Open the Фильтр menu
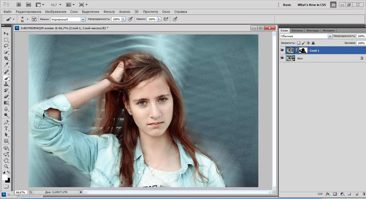This screenshot has height=199, width=366. [x=109, y=12]
